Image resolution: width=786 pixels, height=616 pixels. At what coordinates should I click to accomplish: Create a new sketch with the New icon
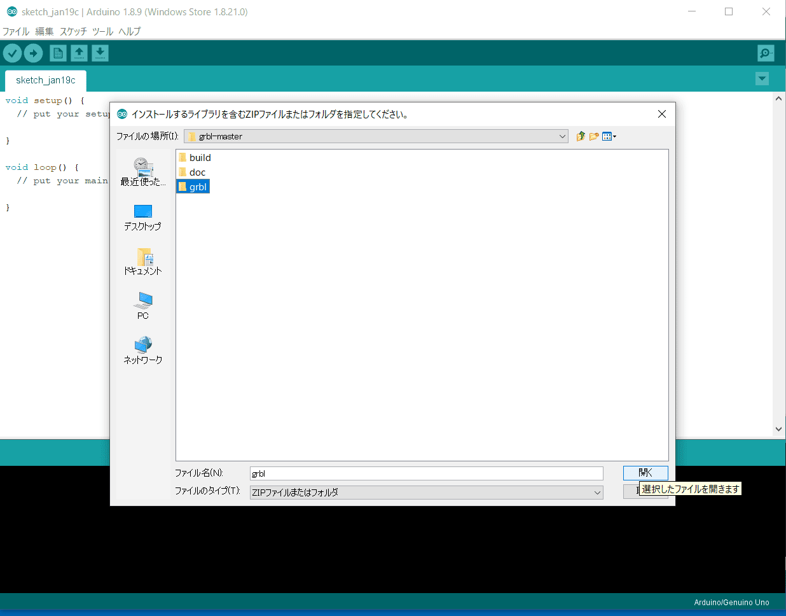(58, 53)
